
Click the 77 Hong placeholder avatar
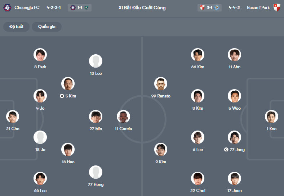click(96, 172)
